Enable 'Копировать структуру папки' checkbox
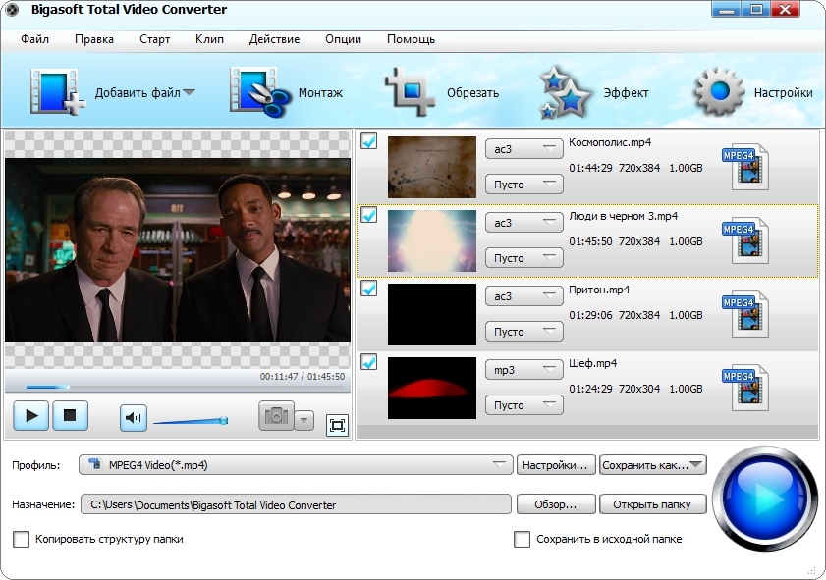 (22, 539)
